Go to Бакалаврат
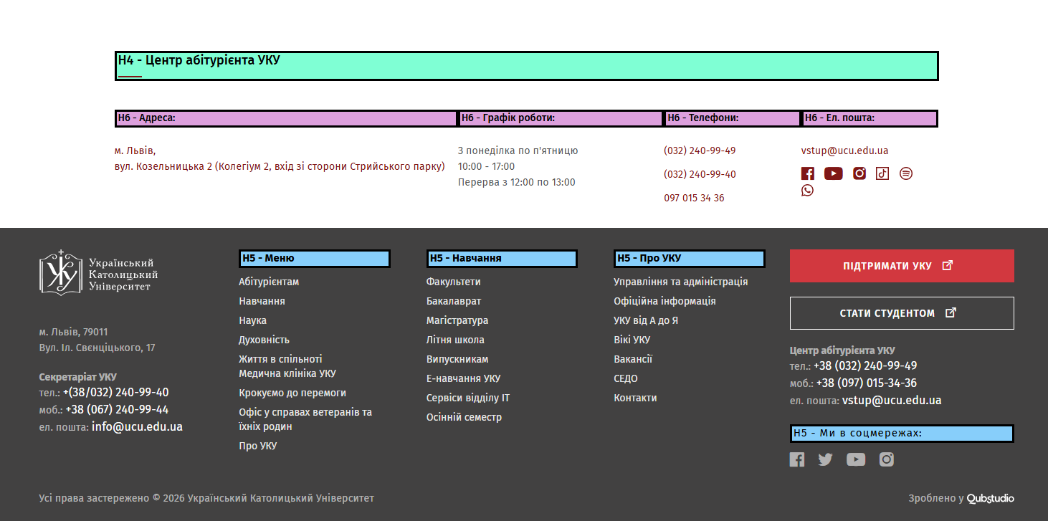Image resolution: width=1048 pixels, height=521 pixels. (454, 301)
